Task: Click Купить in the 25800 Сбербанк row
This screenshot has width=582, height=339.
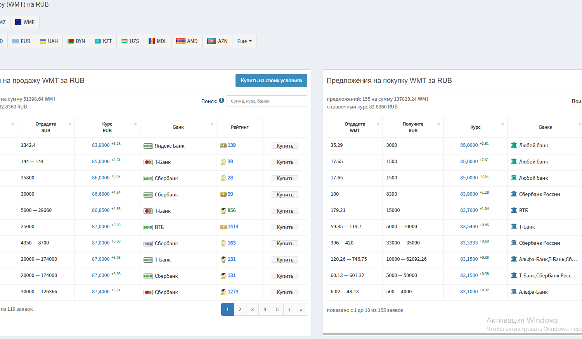Action: pos(285,178)
